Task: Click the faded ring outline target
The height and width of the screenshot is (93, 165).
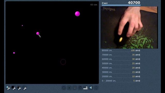Action: pyautogui.click(x=63, y=62)
